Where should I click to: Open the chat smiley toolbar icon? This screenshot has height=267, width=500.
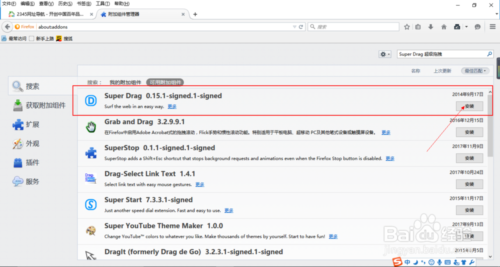[x=477, y=27]
